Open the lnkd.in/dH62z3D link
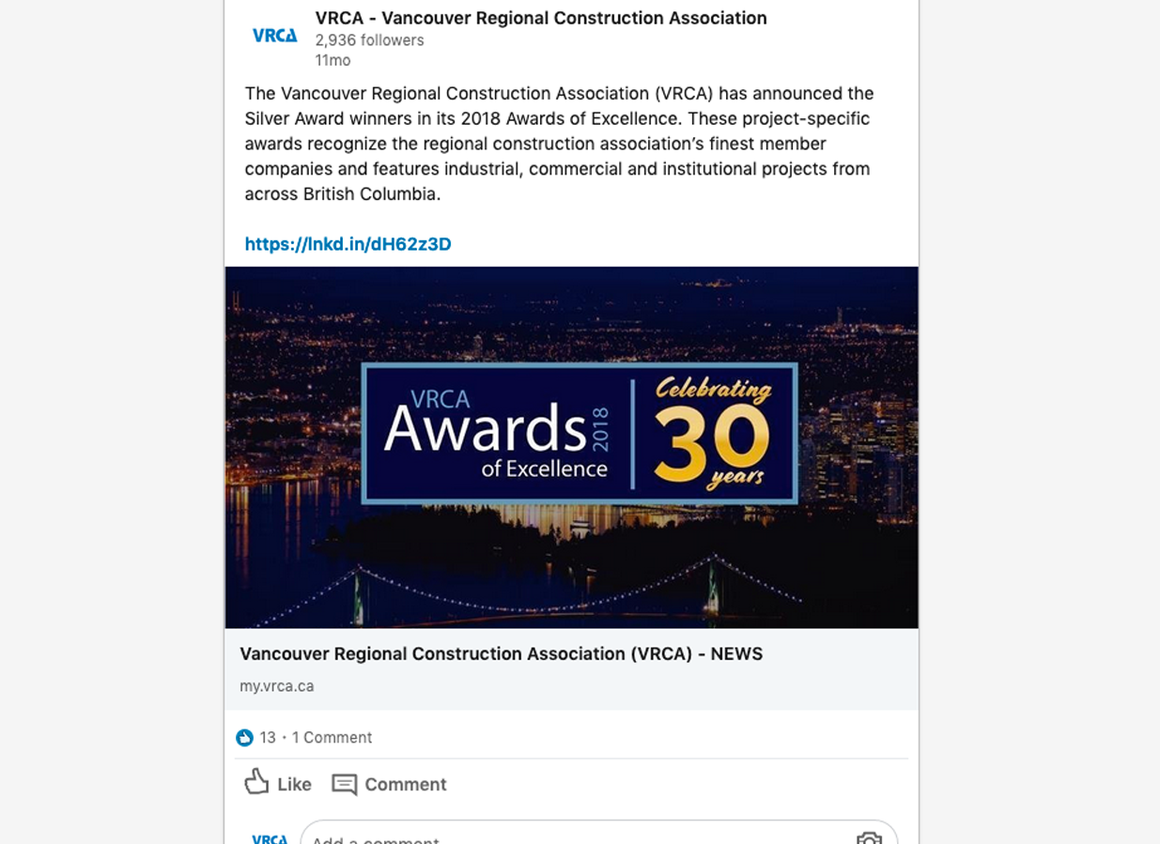This screenshot has width=1160, height=844. pyautogui.click(x=348, y=244)
